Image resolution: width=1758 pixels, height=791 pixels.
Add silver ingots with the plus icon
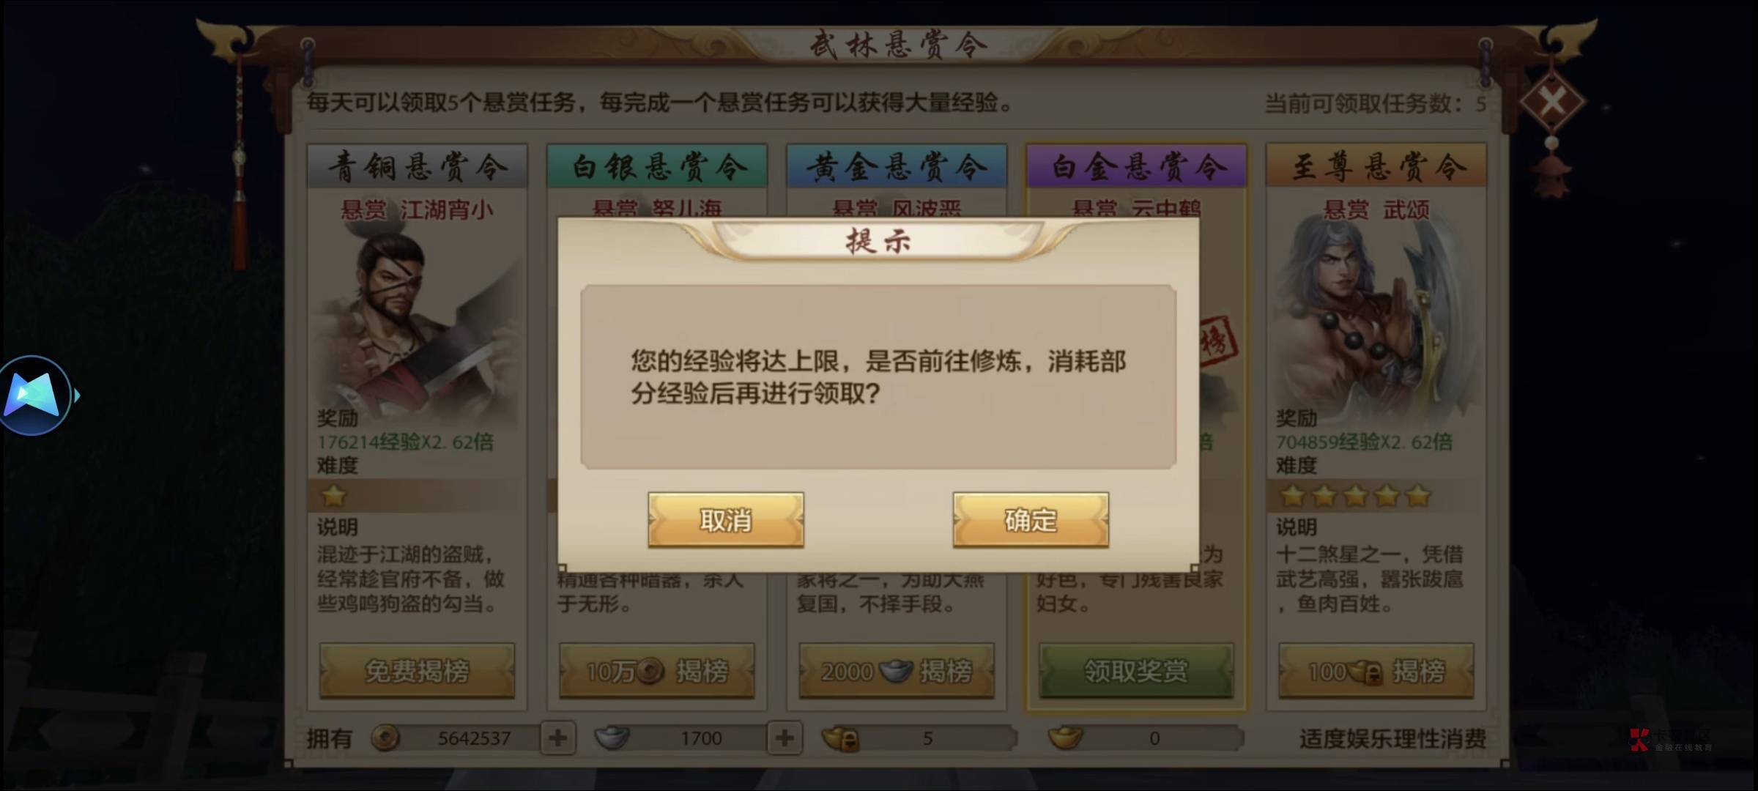[x=785, y=738]
